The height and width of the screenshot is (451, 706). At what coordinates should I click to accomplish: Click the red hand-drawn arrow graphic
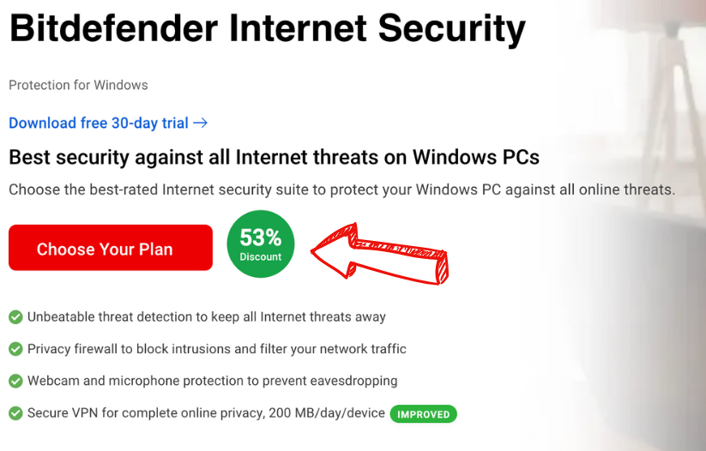(382, 253)
